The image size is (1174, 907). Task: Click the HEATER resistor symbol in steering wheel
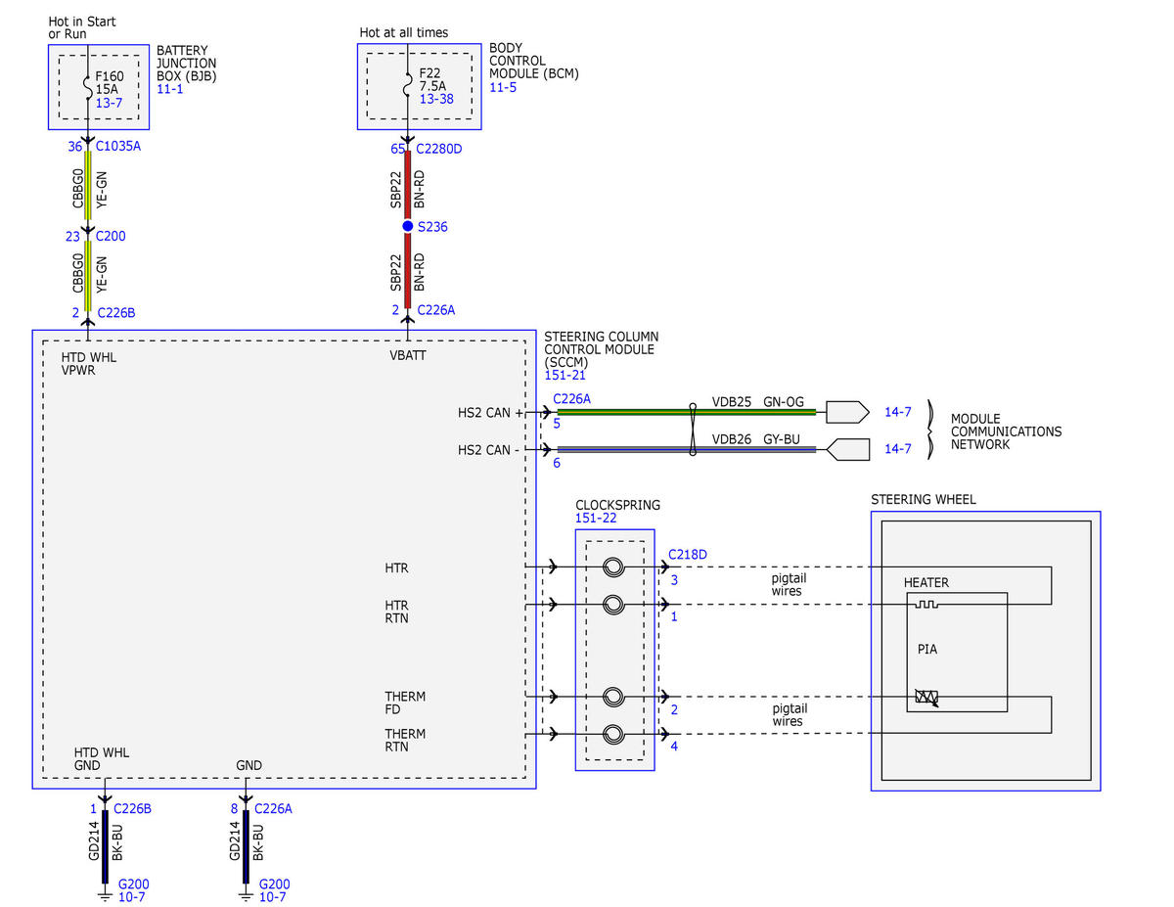[x=925, y=606]
